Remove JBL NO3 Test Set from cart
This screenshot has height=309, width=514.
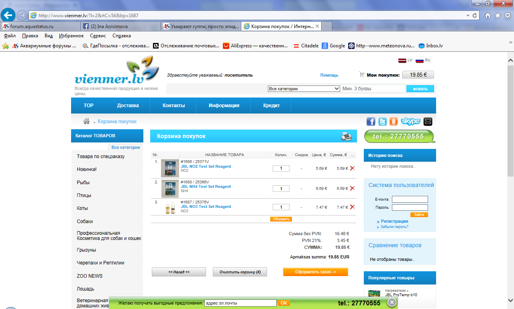[352, 207]
